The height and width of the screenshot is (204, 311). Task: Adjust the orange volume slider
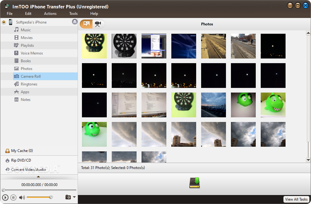pos(40,197)
